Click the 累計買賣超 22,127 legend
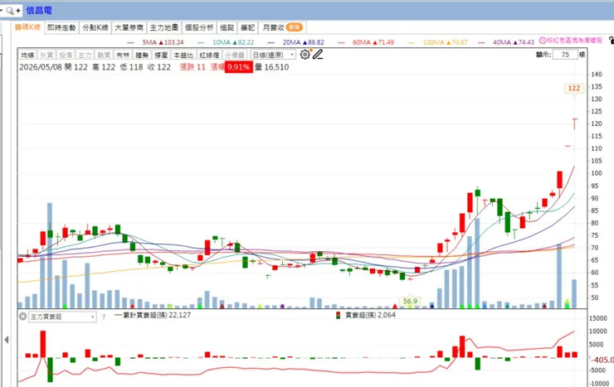This screenshot has height=387, width=614. coord(153,315)
